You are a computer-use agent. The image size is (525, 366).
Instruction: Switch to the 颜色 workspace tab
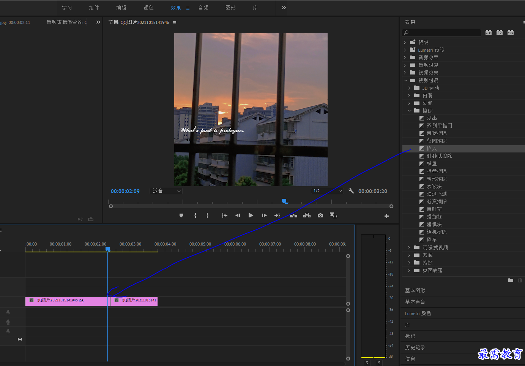coord(148,8)
